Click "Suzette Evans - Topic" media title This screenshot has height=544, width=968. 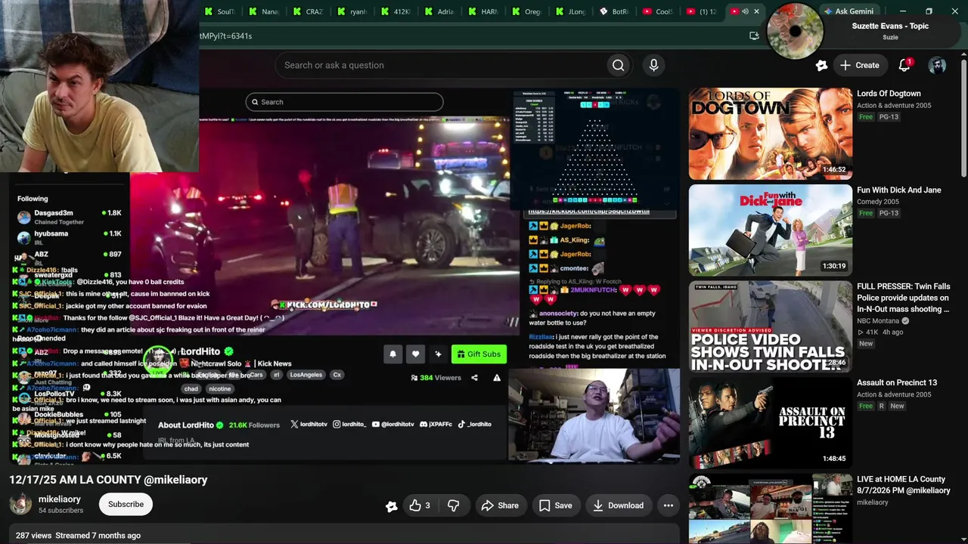coord(890,26)
